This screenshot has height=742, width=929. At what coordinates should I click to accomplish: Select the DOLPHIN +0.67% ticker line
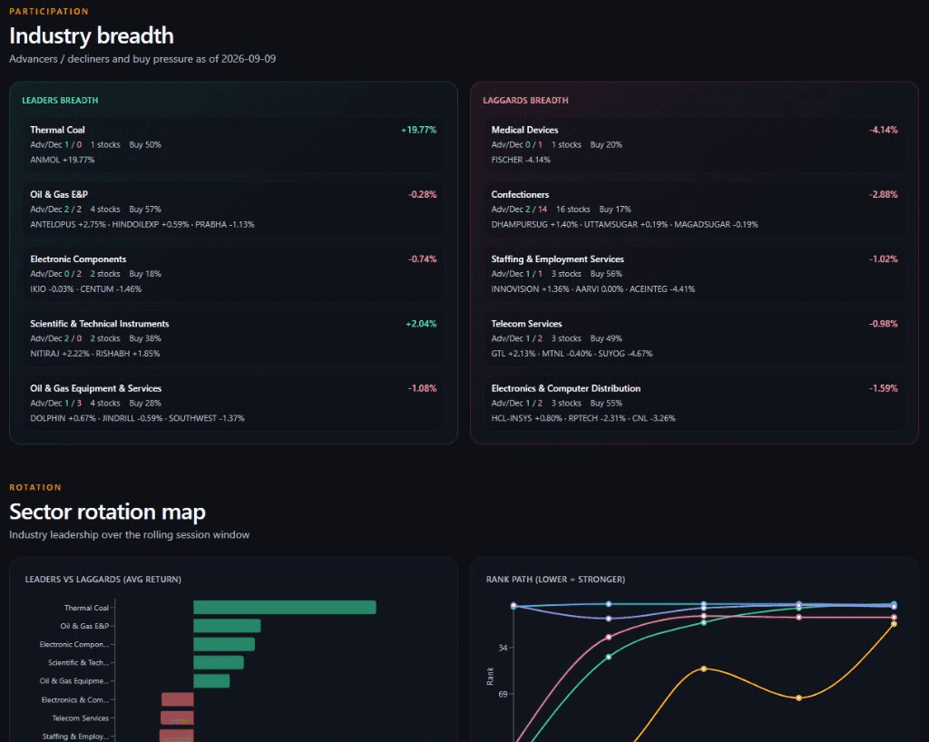click(138, 418)
